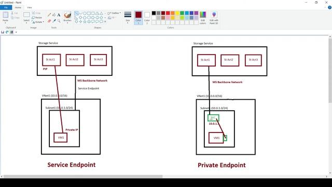This screenshot has width=332, height=187.
Task: Choose the Triangle shape
Action: (102, 14)
